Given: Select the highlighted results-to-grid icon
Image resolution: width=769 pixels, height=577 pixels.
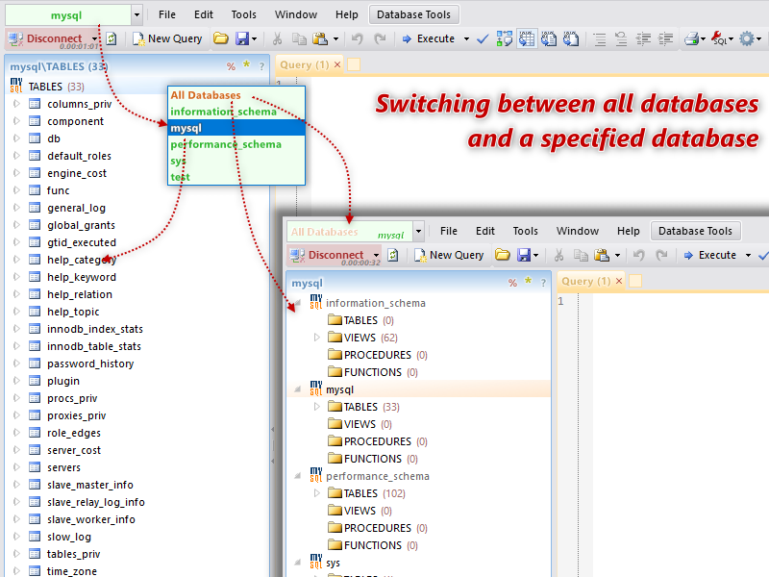Looking at the screenshot, I should coord(527,38).
